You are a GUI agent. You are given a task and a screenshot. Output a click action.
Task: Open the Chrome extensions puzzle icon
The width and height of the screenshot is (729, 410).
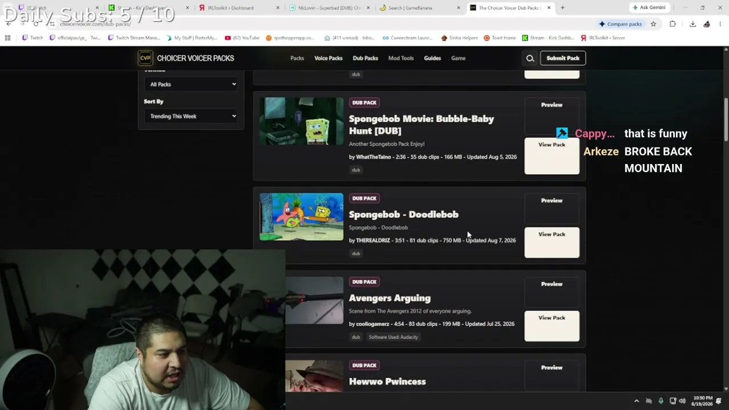673,24
